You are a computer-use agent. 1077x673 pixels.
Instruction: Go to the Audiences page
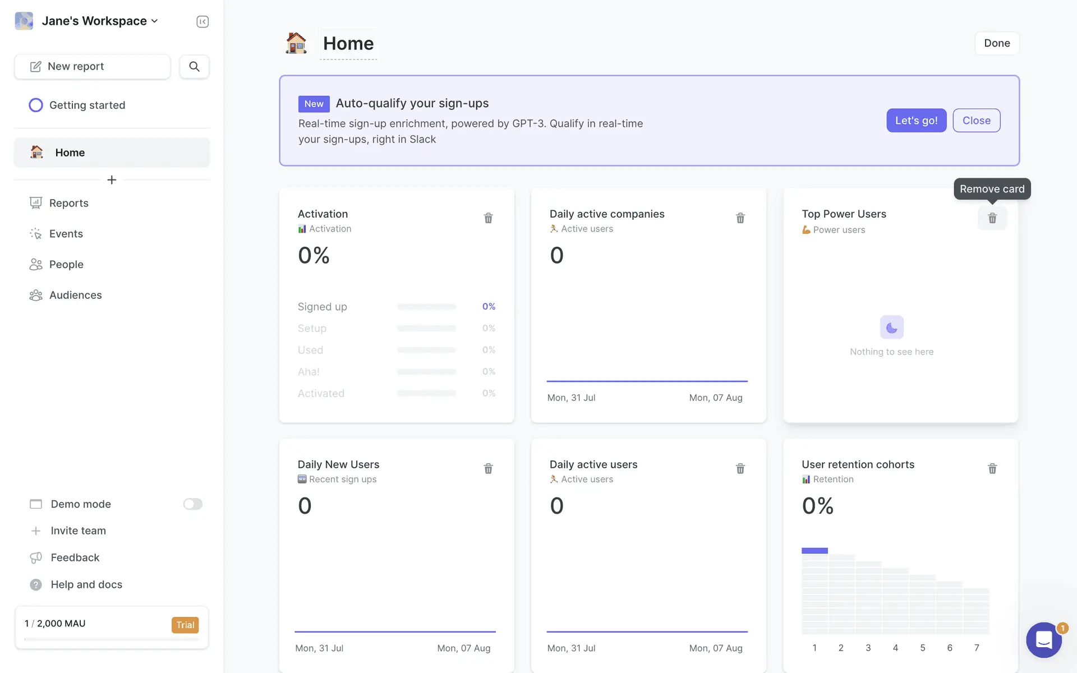click(x=75, y=295)
